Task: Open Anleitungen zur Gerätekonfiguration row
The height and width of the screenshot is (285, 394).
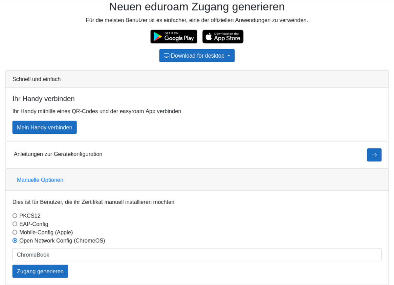Action: [58, 154]
